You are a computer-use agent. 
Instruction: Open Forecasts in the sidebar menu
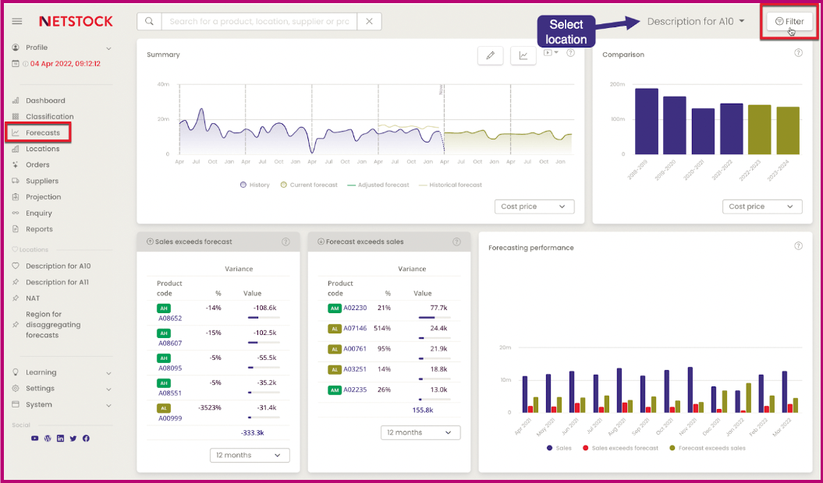coord(42,132)
